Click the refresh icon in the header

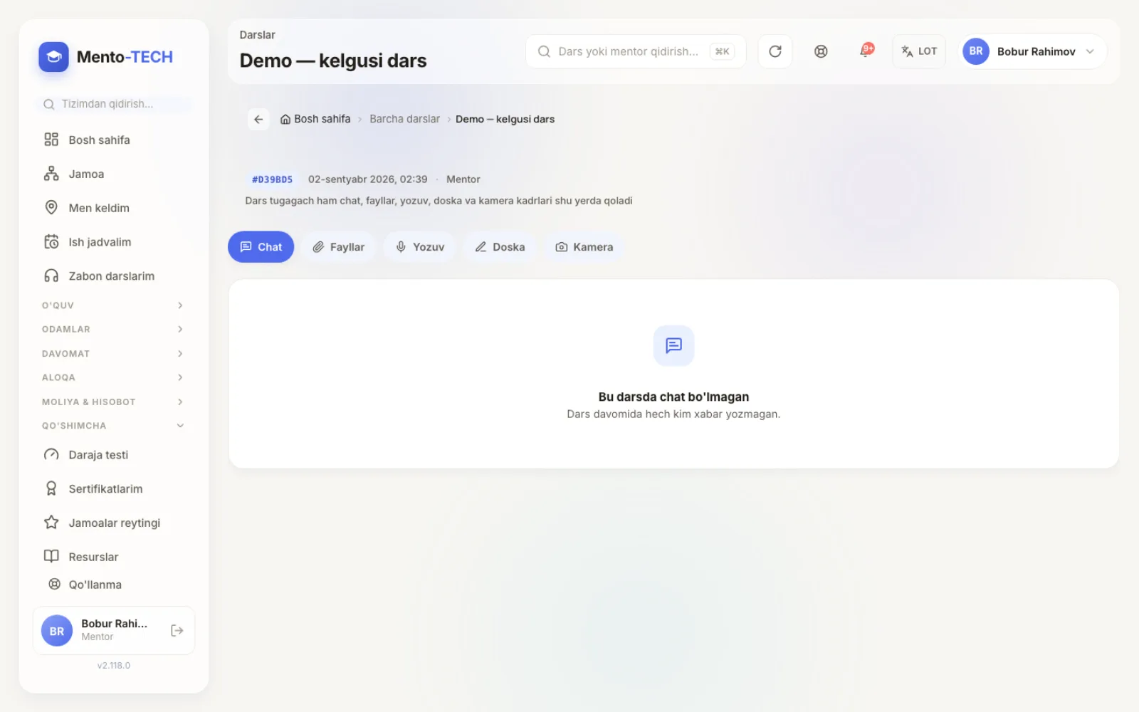pyautogui.click(x=775, y=51)
